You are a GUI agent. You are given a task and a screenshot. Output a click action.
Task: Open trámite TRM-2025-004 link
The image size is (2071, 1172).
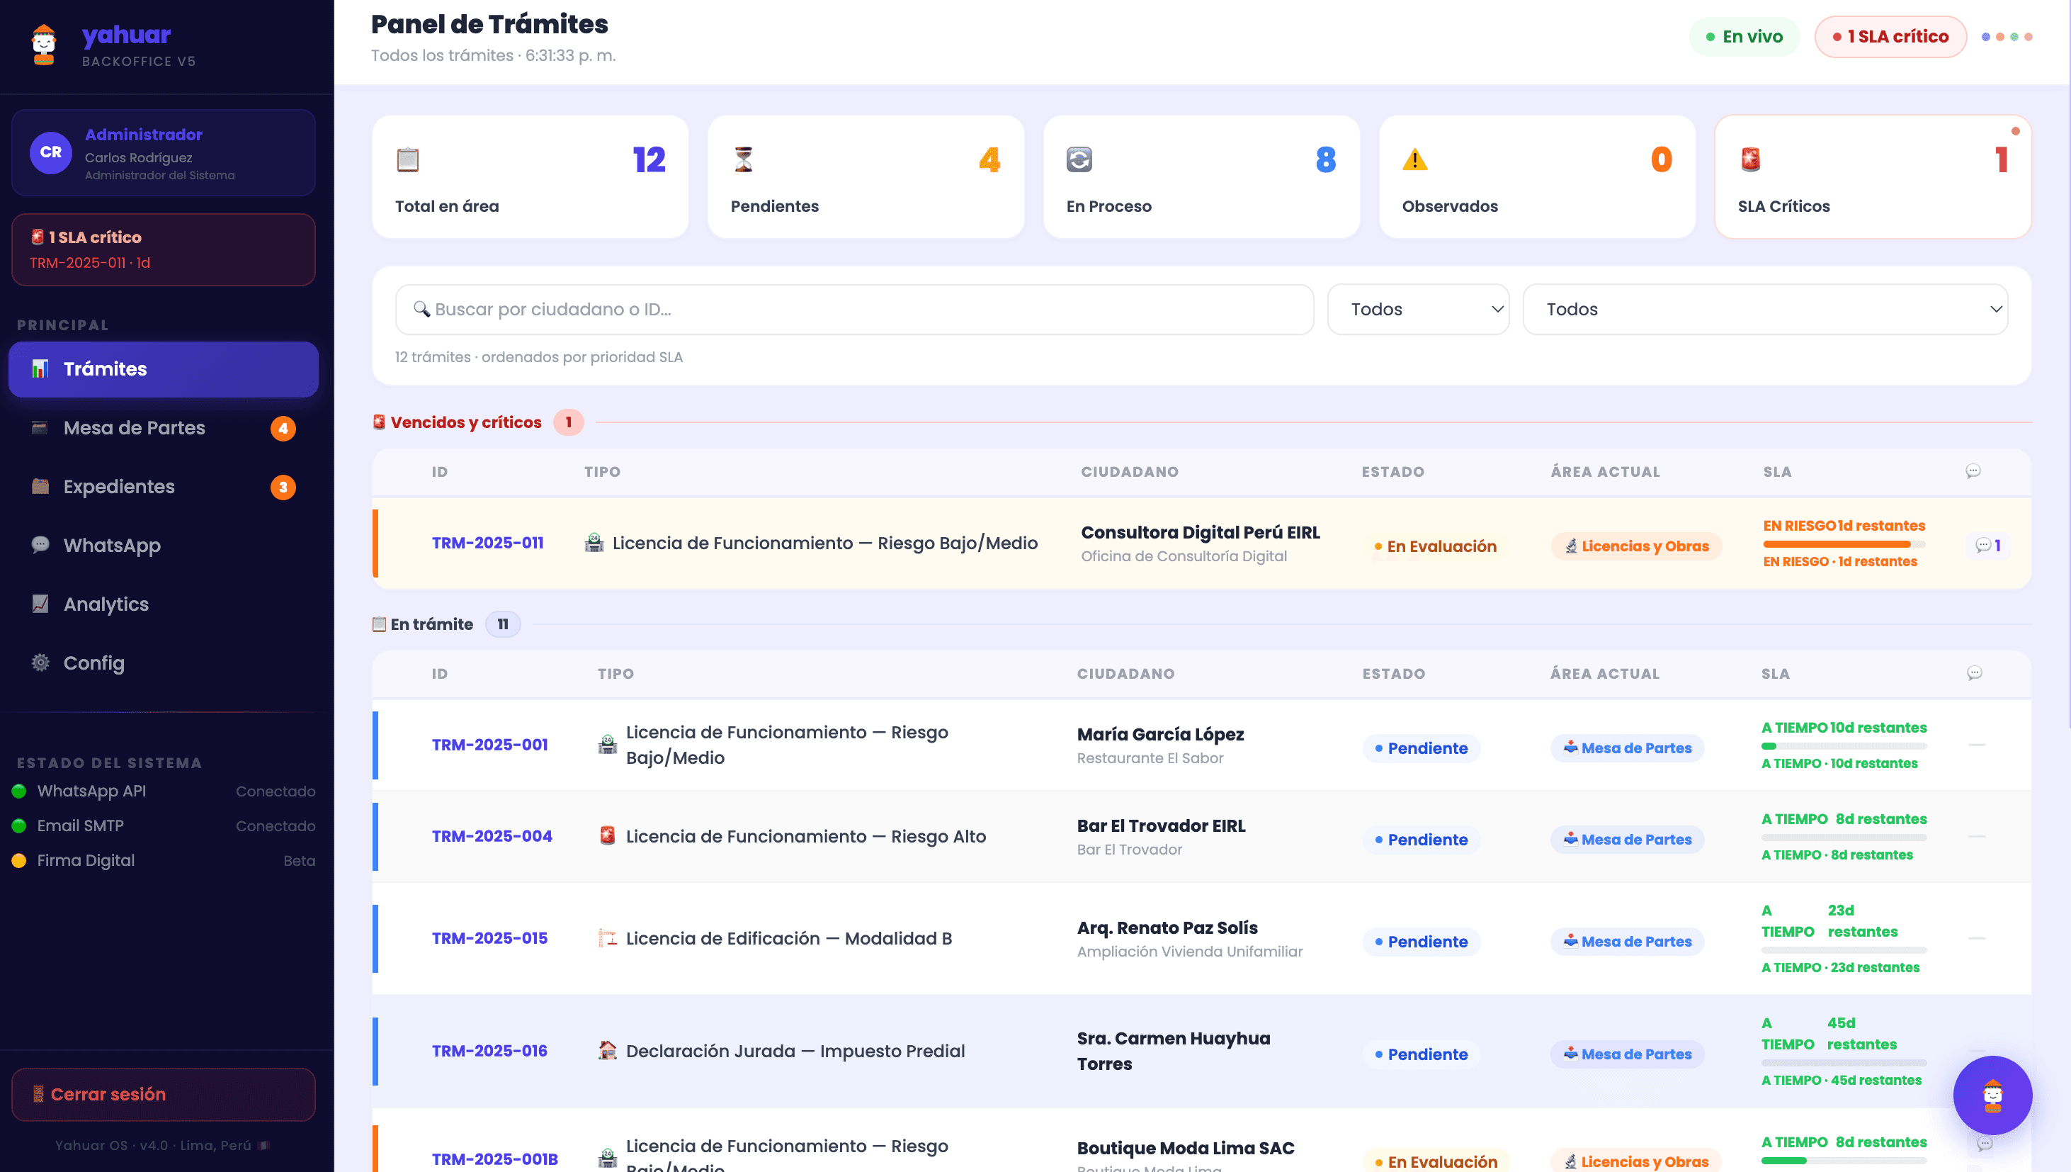click(492, 836)
